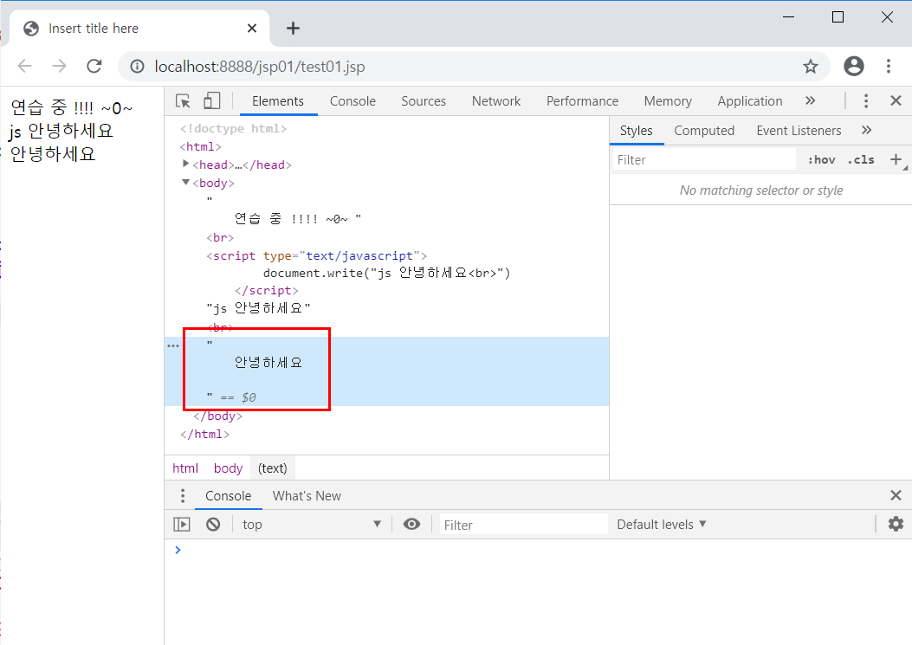Click the body breadcrumb
This screenshot has width=912, height=645.
pos(228,468)
